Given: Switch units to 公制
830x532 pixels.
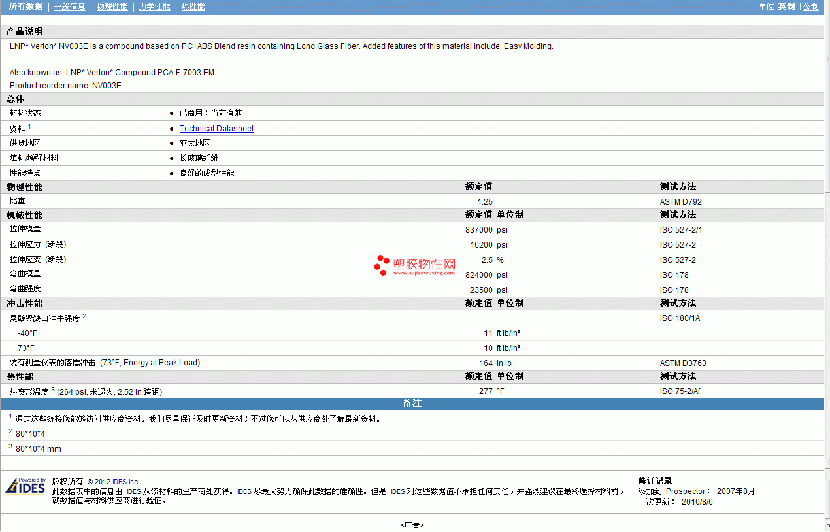Looking at the screenshot, I should (810, 7).
